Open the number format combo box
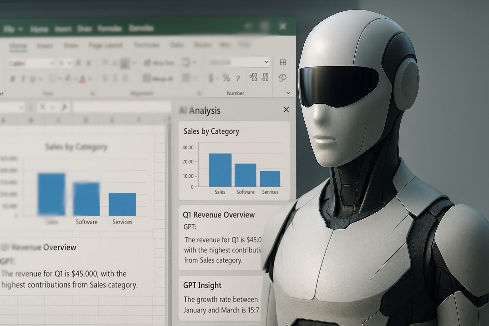Screen dimensions: 489x326 (x=239, y=62)
